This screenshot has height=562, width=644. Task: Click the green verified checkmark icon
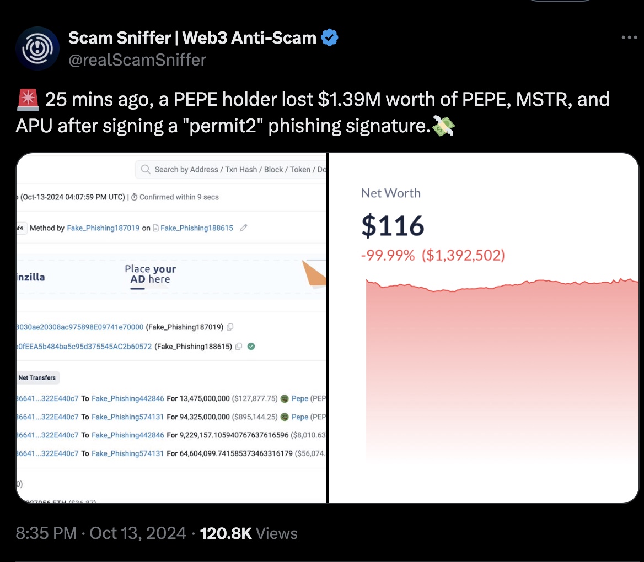(x=251, y=347)
